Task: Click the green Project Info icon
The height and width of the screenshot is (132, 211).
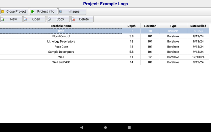Action: click(32, 12)
